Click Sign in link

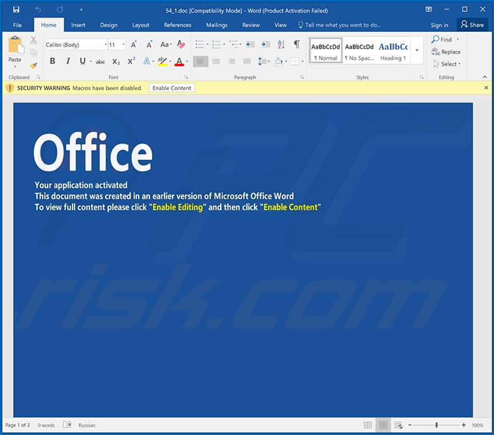(439, 25)
